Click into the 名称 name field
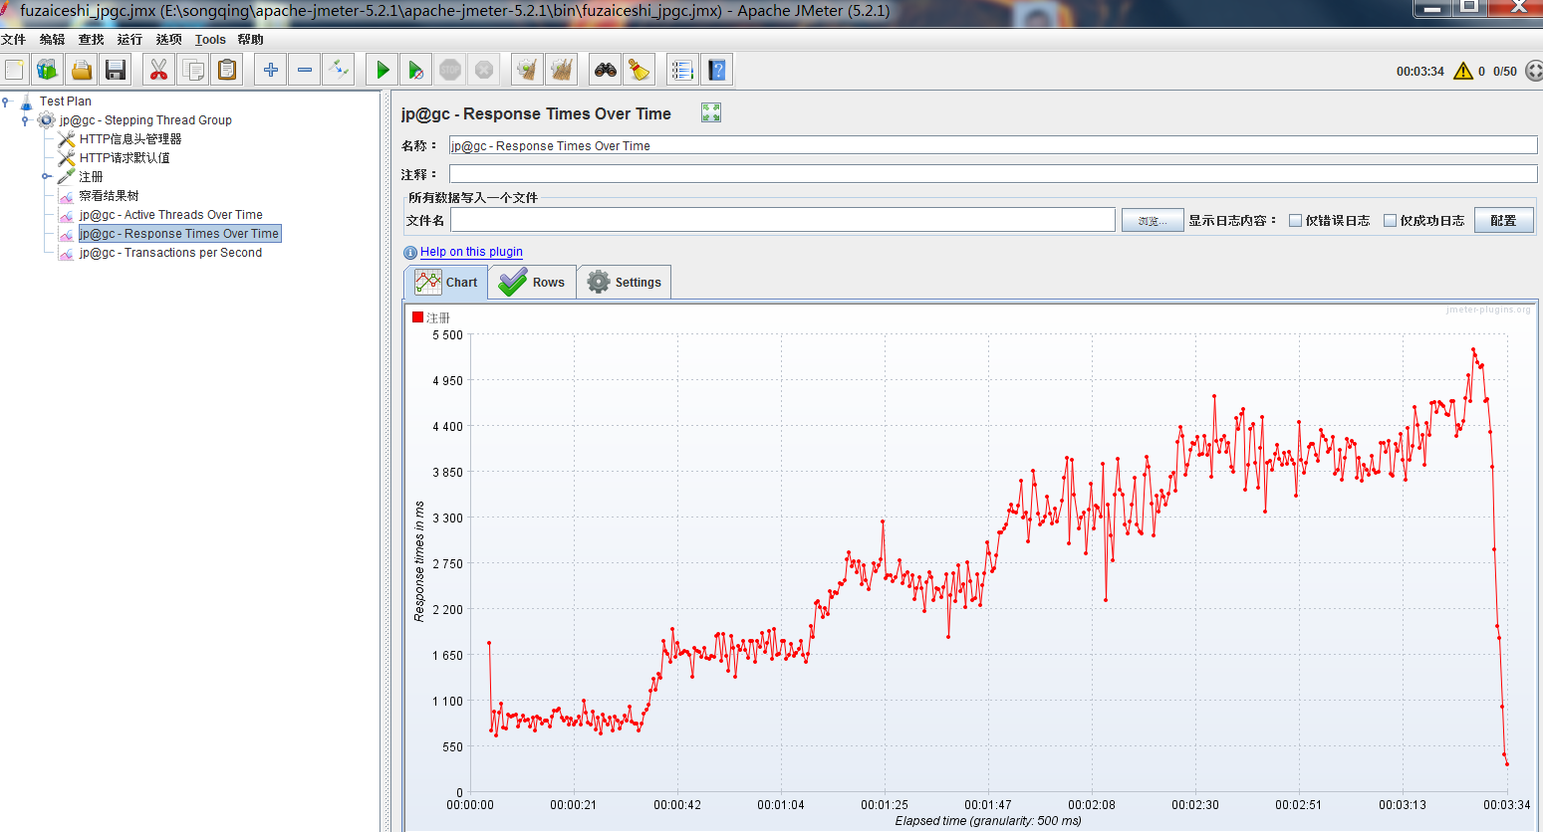1543x832 pixels. coord(992,145)
